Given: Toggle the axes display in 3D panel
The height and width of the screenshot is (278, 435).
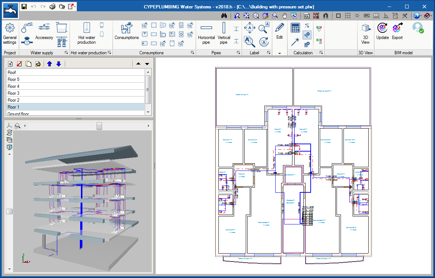Looking at the screenshot, I should click(9, 126).
